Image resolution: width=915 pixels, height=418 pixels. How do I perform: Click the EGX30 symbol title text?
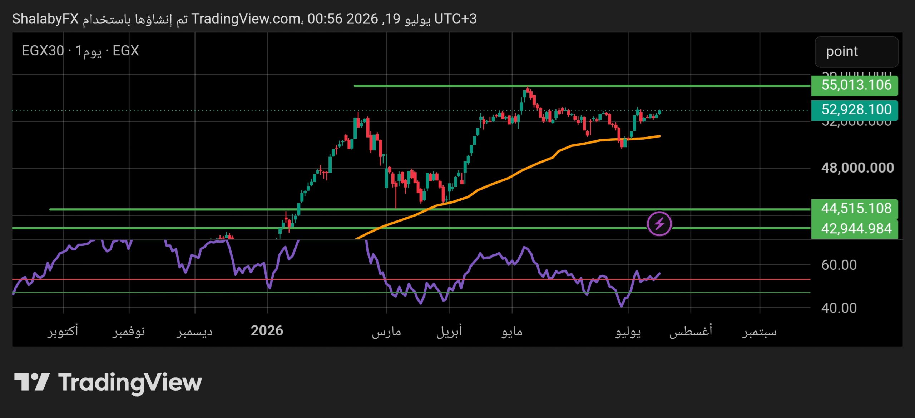80,51
